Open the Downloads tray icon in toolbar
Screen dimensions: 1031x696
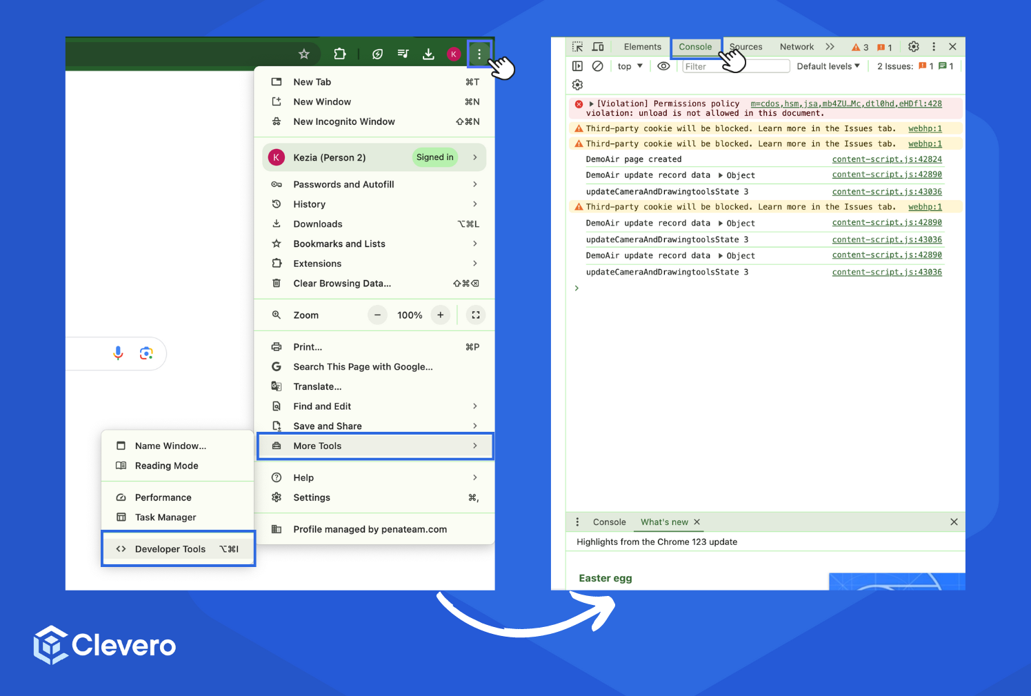tap(428, 54)
